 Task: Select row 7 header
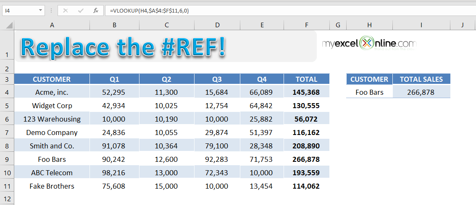(x=7, y=132)
